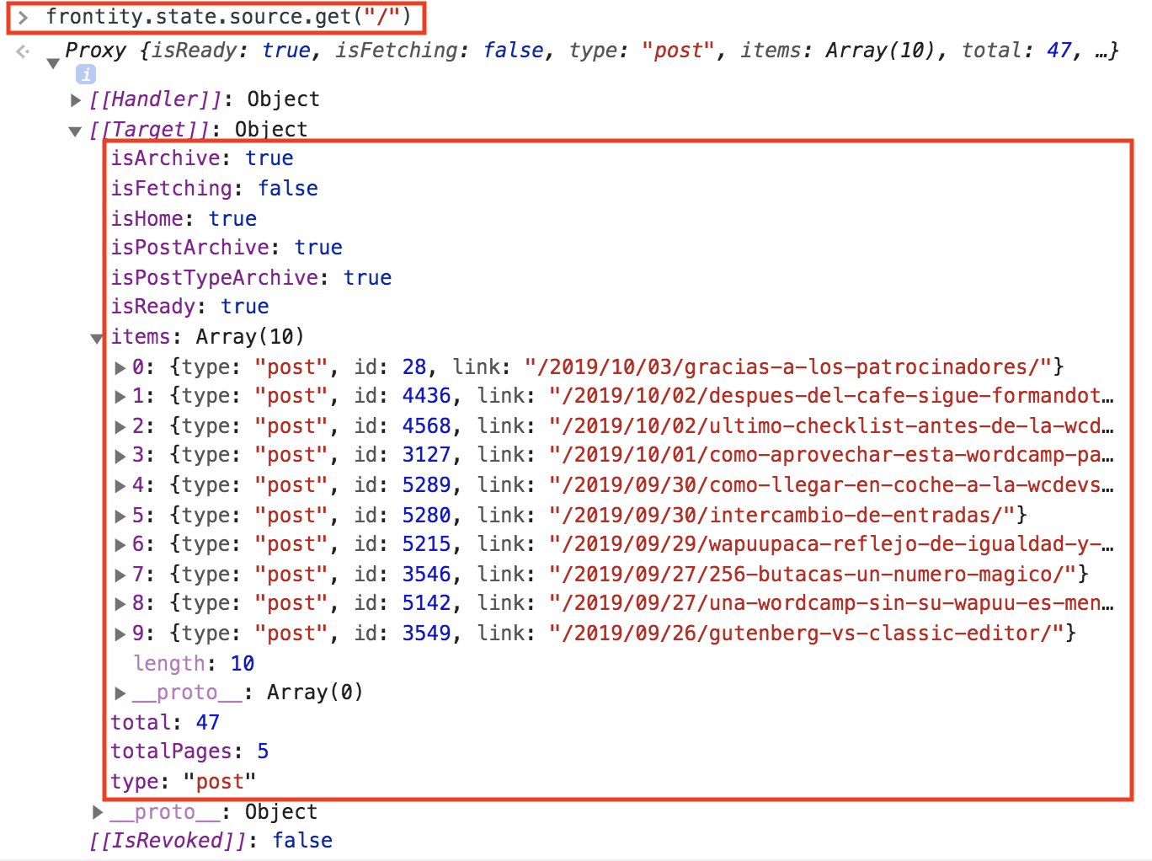Expand item 0 with id 28

point(120,367)
